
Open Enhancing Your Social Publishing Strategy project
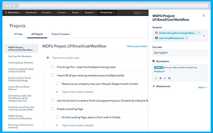tap(20, 79)
